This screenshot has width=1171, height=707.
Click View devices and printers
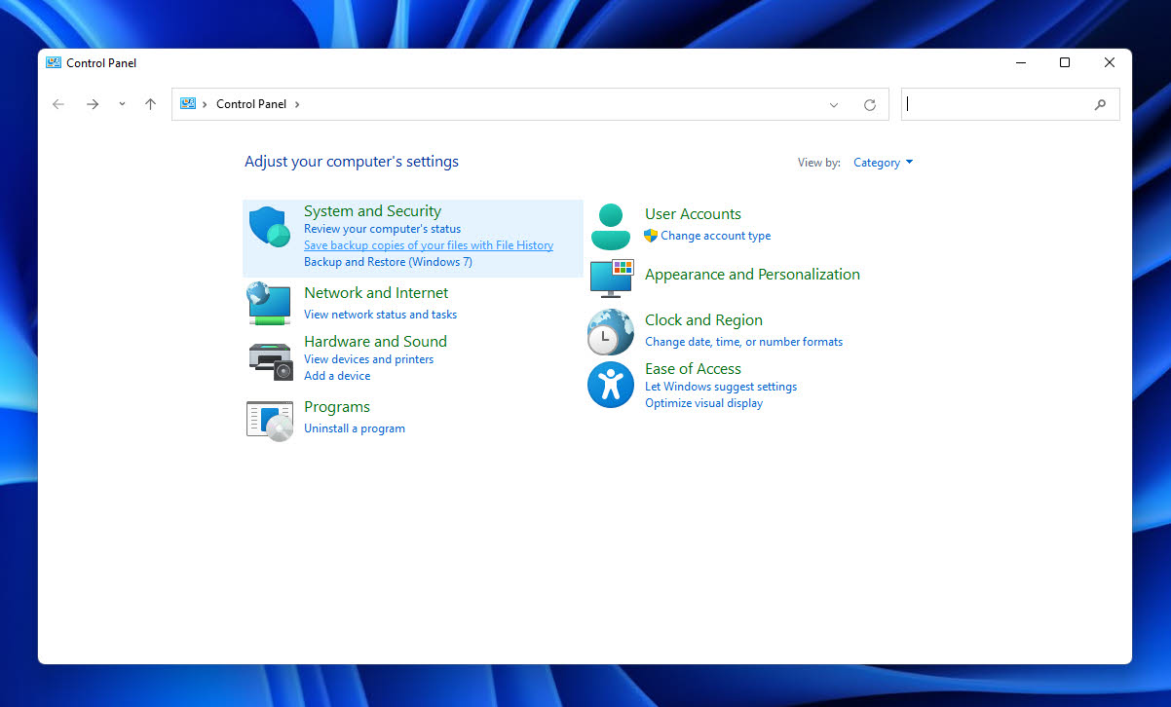click(x=369, y=359)
